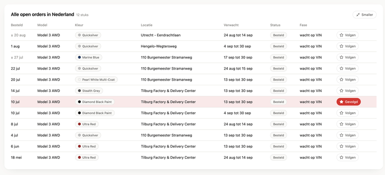Click '13 sep tot 30 sep' in 4 jul row
Screen dimensions: 385x175
point(238,135)
